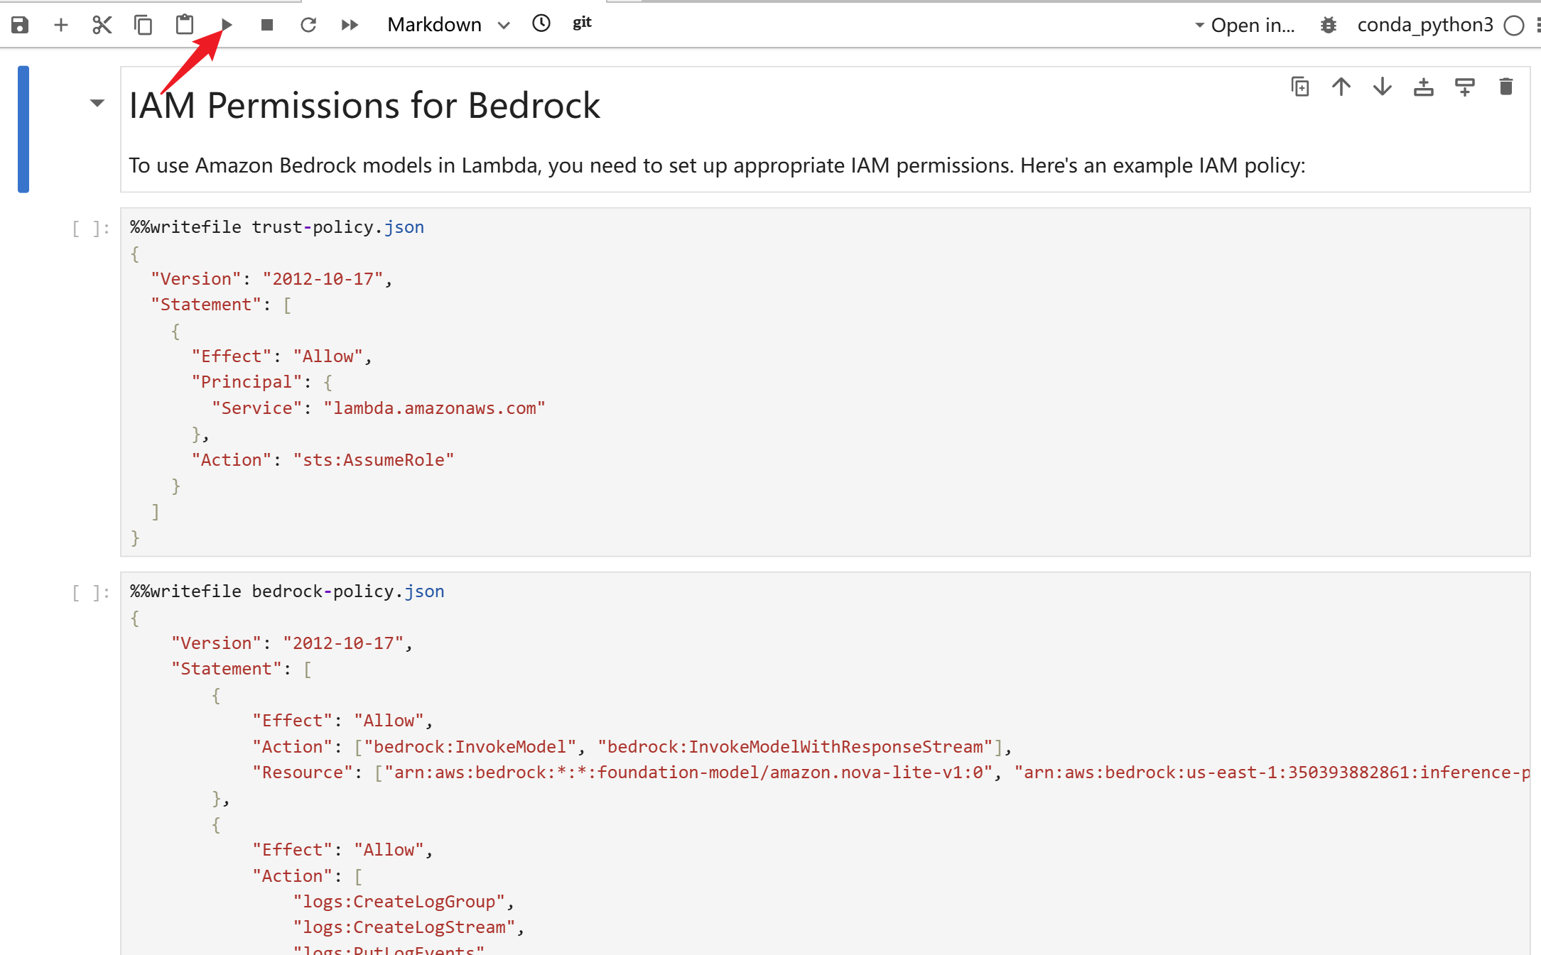Image resolution: width=1541 pixels, height=955 pixels.
Task: Click inside the trust-policy.json code cell
Action: (825, 382)
